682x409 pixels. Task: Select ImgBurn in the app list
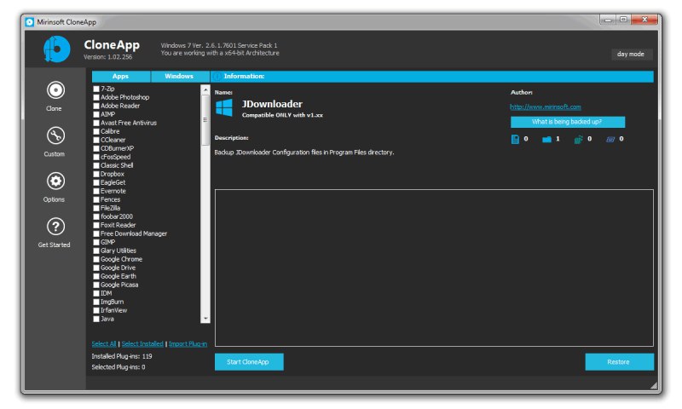click(x=113, y=302)
